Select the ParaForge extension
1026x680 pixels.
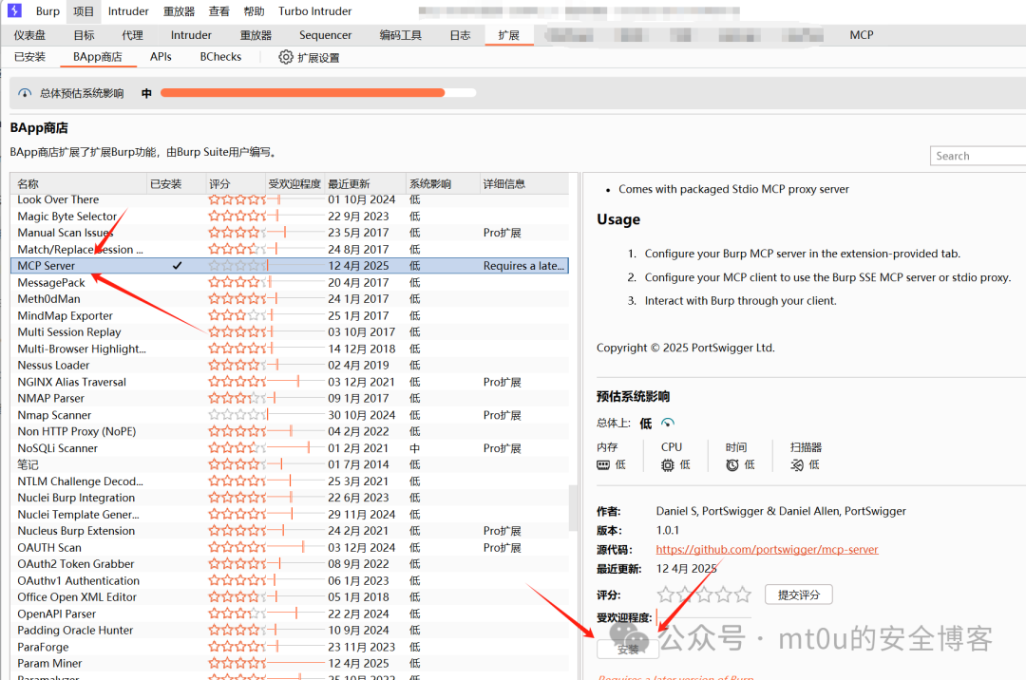tap(289, 647)
